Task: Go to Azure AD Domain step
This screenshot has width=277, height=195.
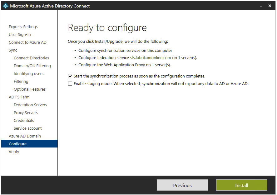Action: [25, 136]
